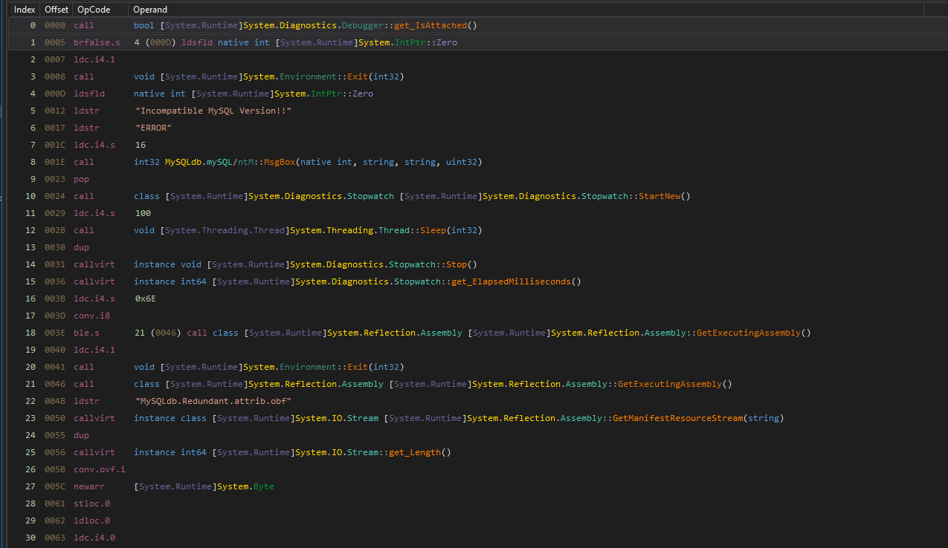Select the operand value 16
Viewport: 948px width, 548px height.
pyautogui.click(x=141, y=145)
